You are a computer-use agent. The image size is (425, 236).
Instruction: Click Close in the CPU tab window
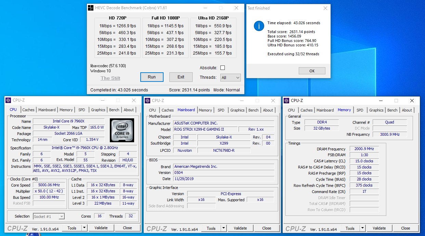coord(128,228)
